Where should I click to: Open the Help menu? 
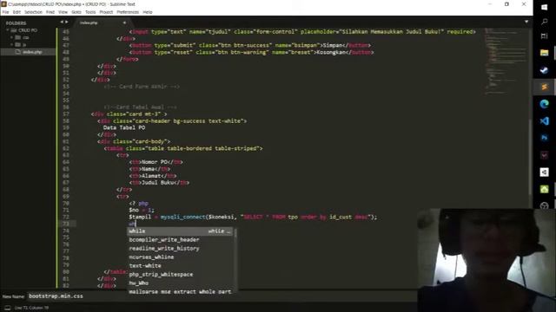[148, 12]
